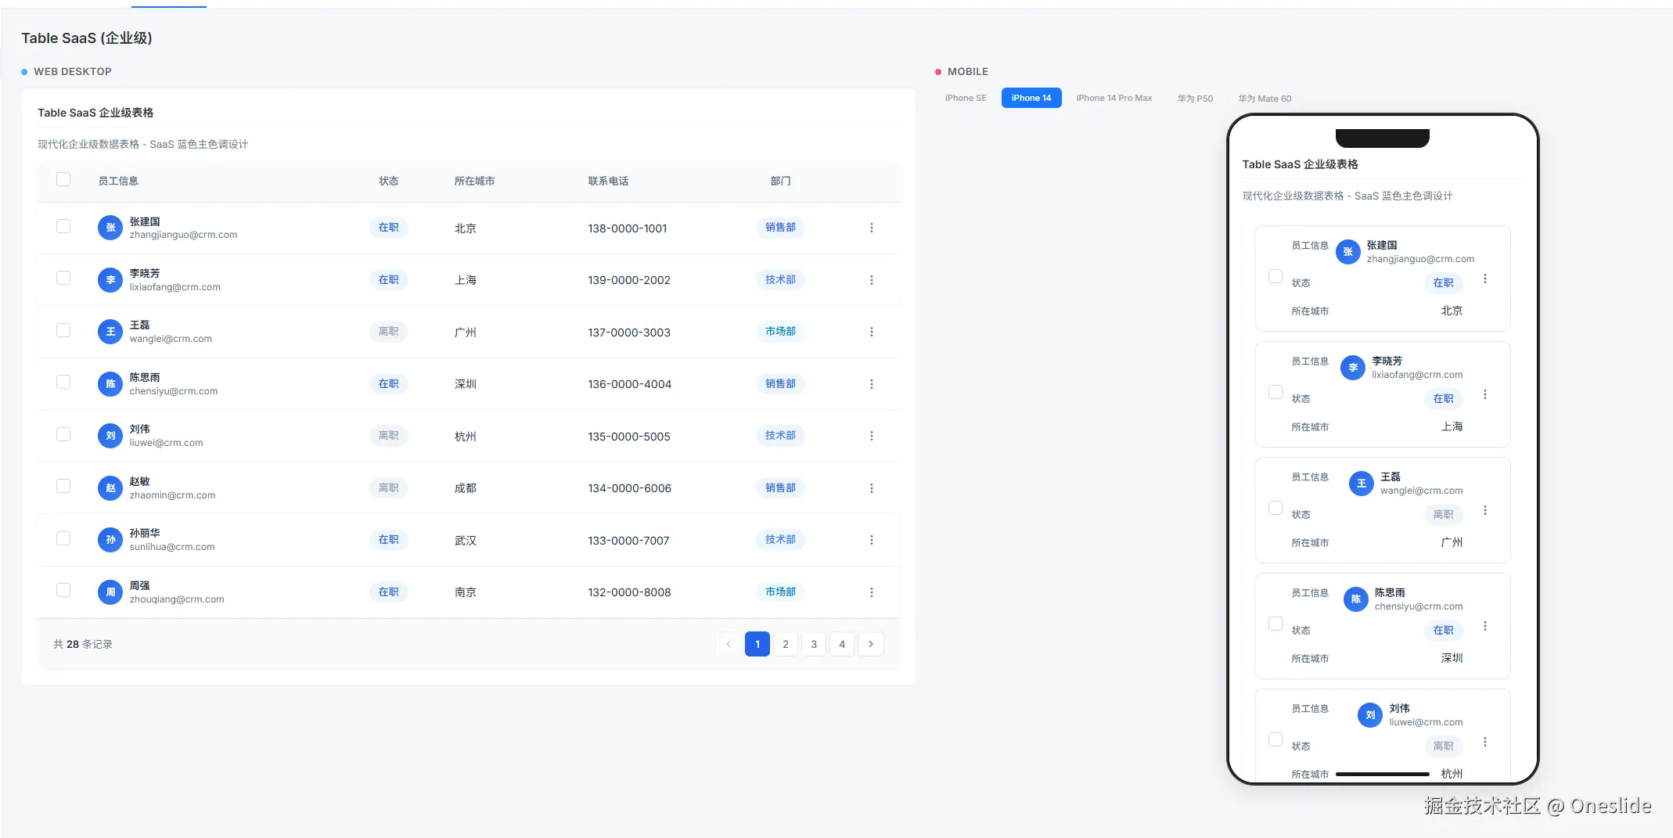Screen dimensions: 1673x838
Task: Click 部门 column header
Action: coord(780,181)
